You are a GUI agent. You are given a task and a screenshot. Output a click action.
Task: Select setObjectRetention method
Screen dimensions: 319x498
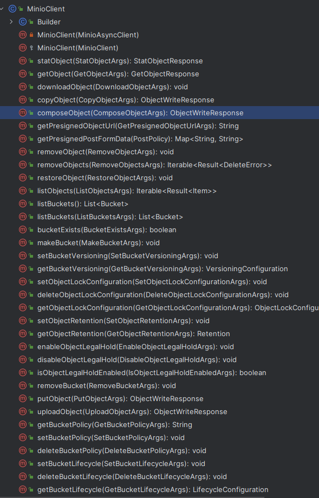[x=123, y=322]
